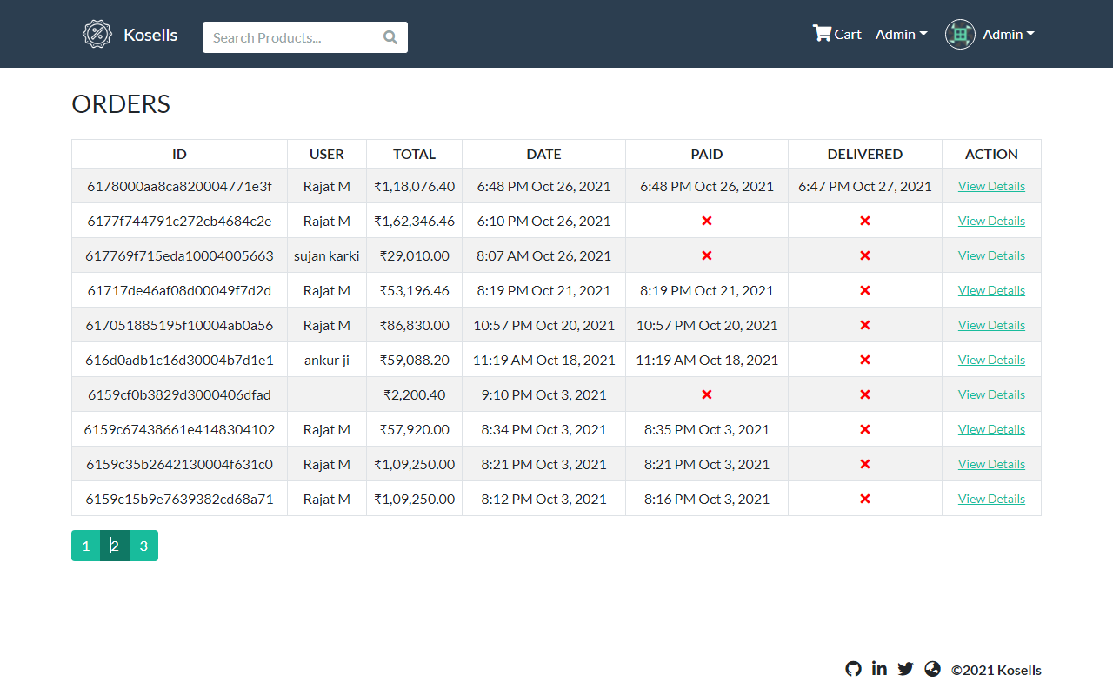The width and height of the screenshot is (1113, 695).
Task: Click undelivered X for order 6159cf0b3829d3000406dfad
Action: tap(865, 394)
